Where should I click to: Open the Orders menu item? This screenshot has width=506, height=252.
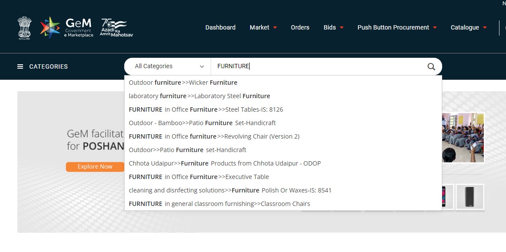pos(300,27)
